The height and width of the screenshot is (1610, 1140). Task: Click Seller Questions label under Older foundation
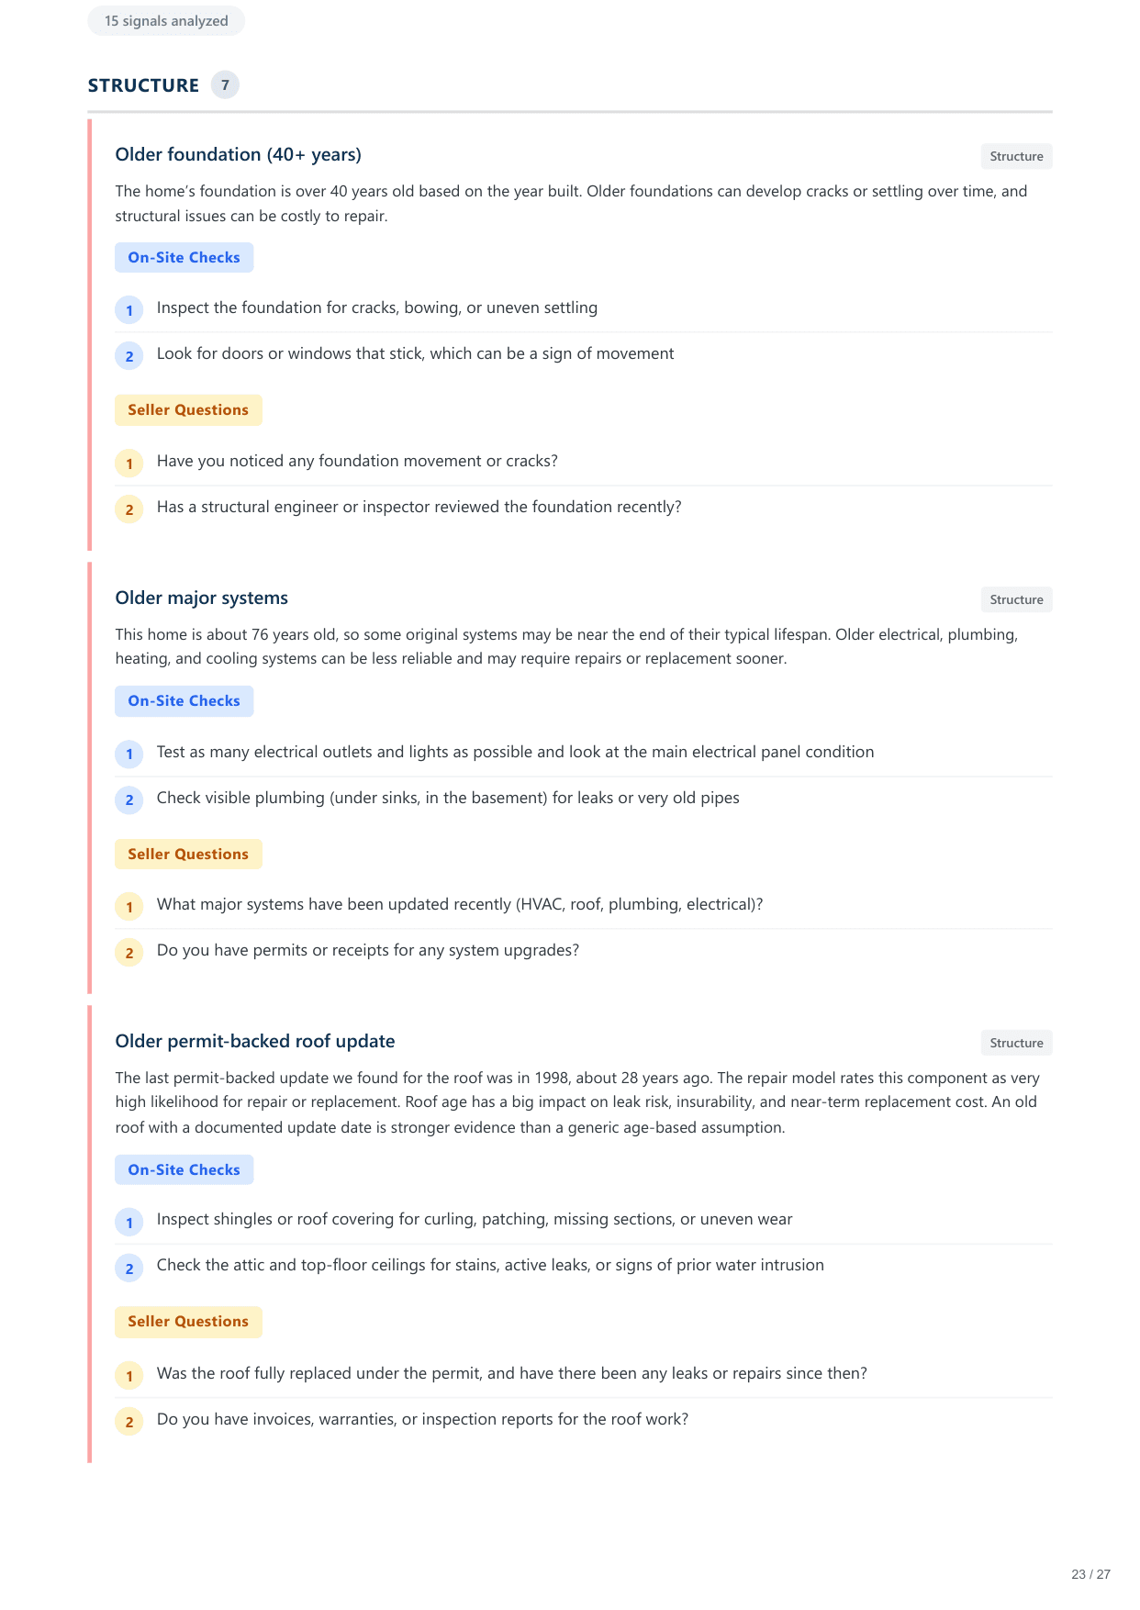pyautogui.click(x=188, y=410)
